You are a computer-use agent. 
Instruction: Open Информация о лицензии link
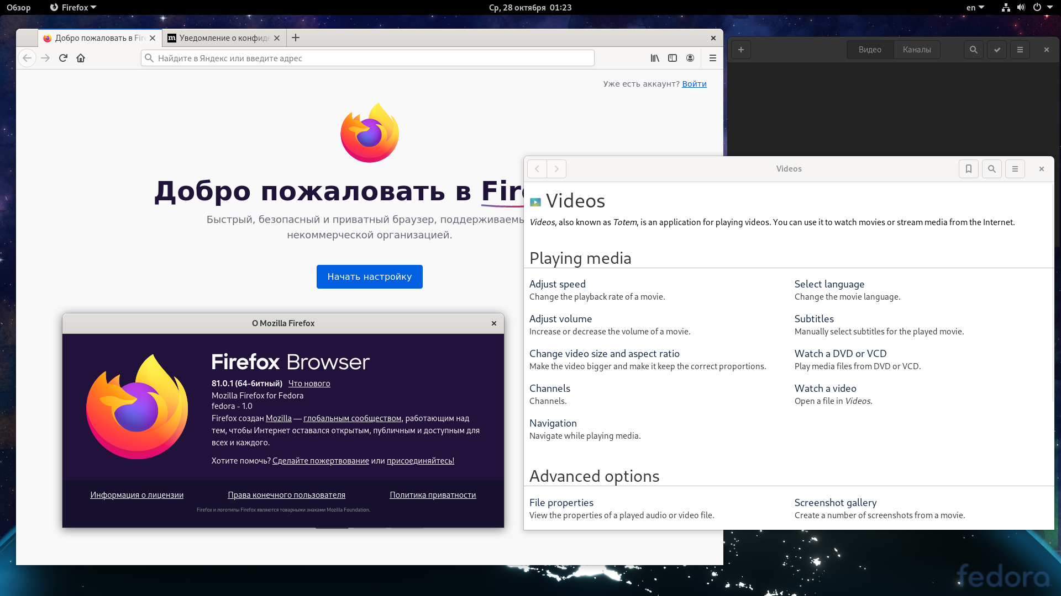pos(137,495)
